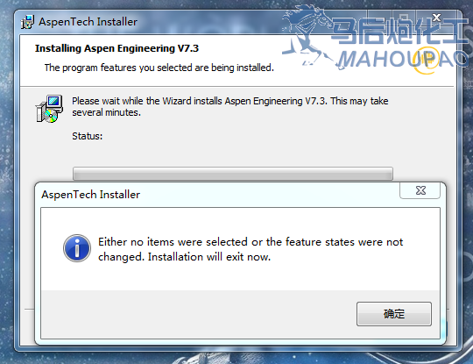Click the blue information icon
This screenshot has height=364, width=473.
coord(77,248)
